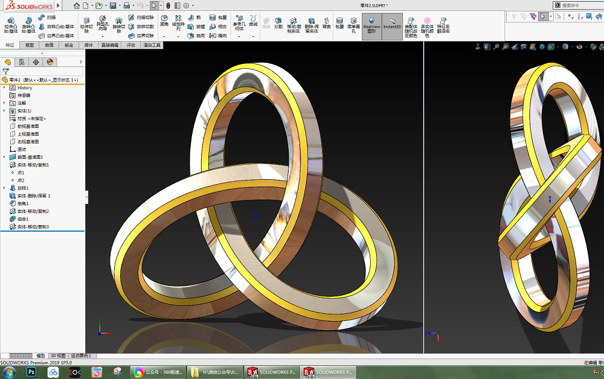Click the Shell (抽壳) tool
Screen dimensions: 604x379
click(x=196, y=36)
